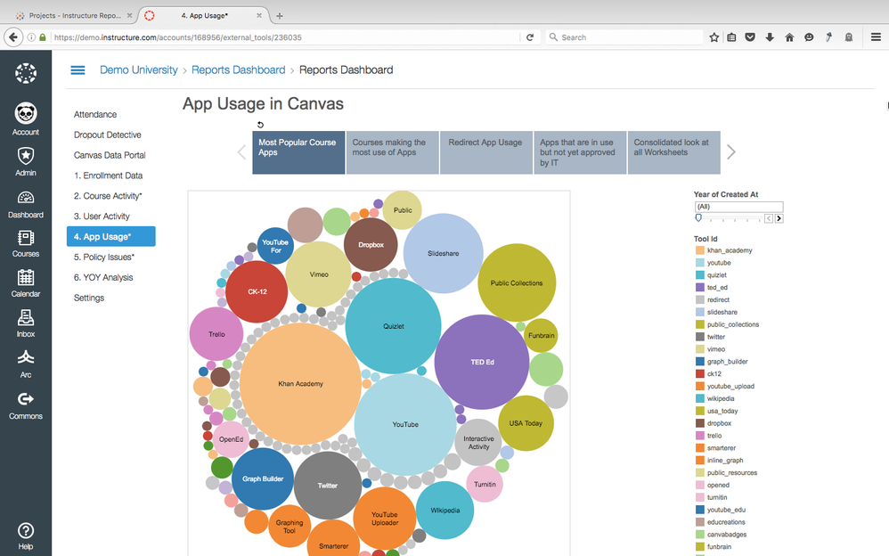Open Reports Dashboard breadcrumb link

tap(238, 69)
